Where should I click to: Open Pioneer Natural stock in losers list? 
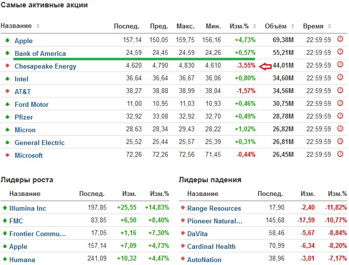215,221
